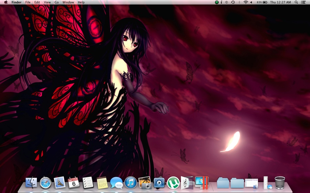The width and height of the screenshot is (310, 193).
Task: Open the Apple menu
Action: click(x=6, y=2)
